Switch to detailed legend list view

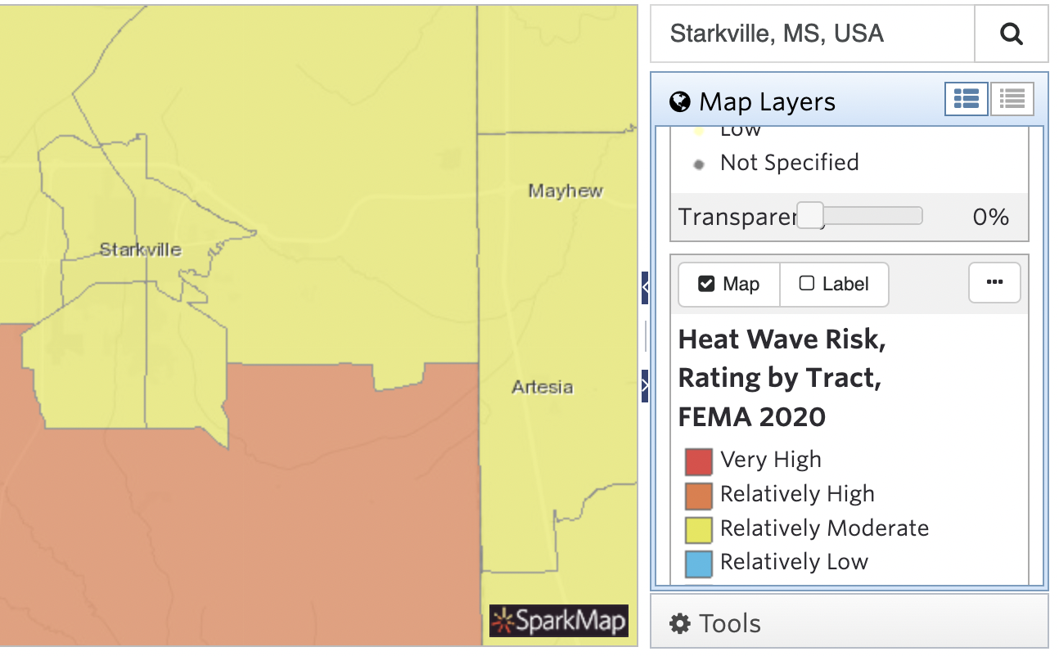pyautogui.click(x=967, y=100)
